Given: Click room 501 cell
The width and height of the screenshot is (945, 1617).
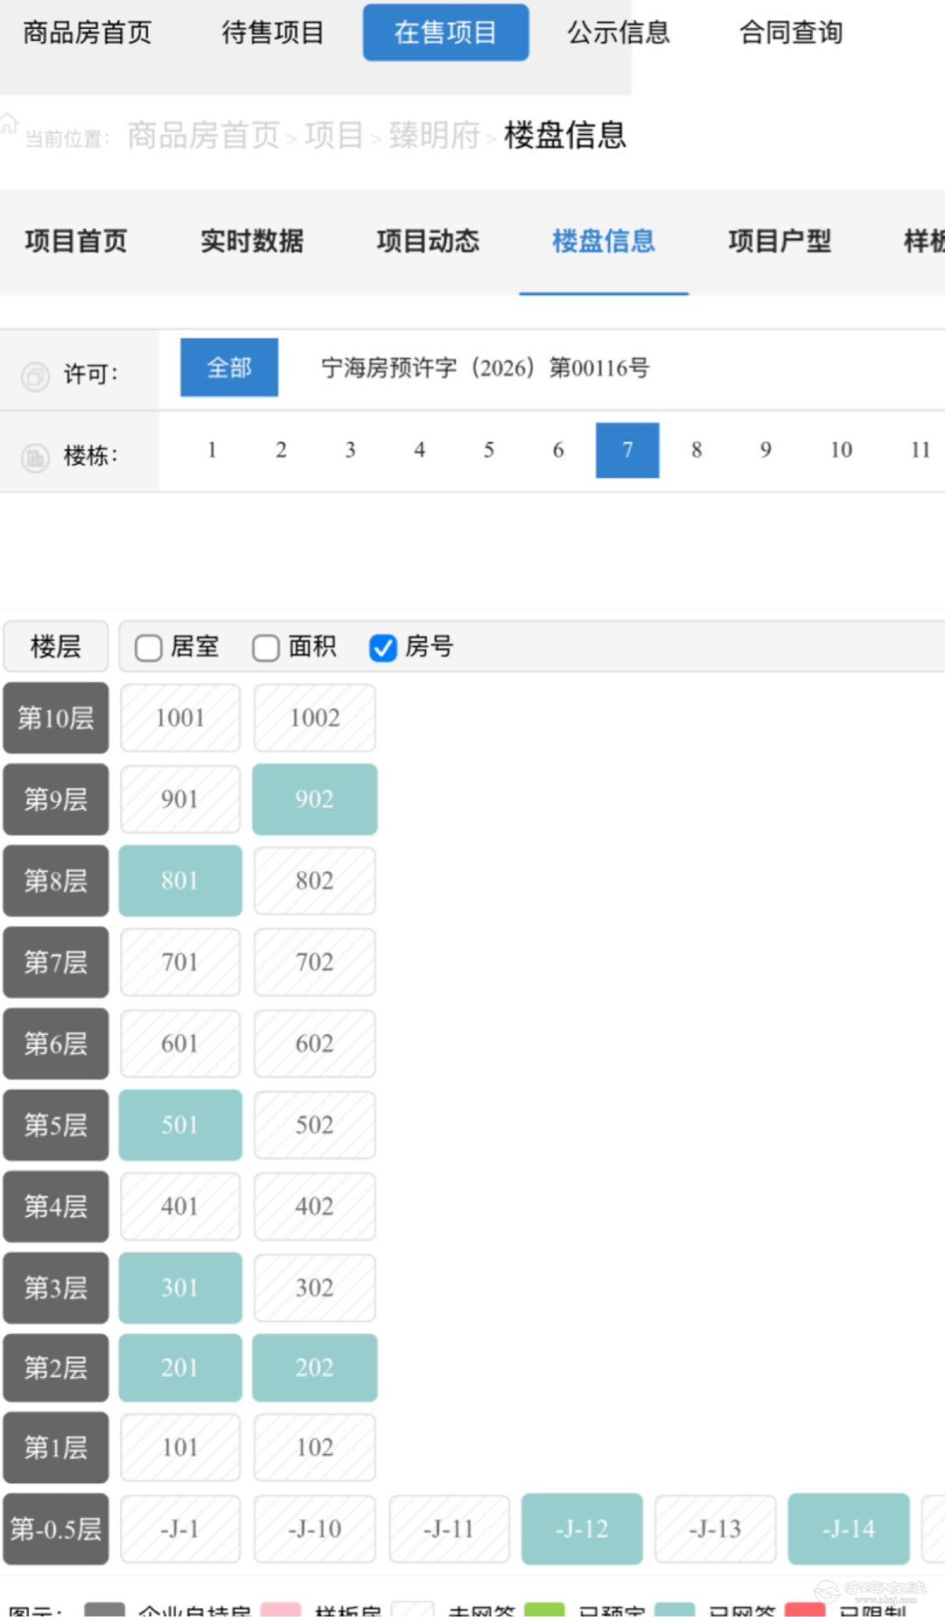Looking at the screenshot, I should 180,1125.
